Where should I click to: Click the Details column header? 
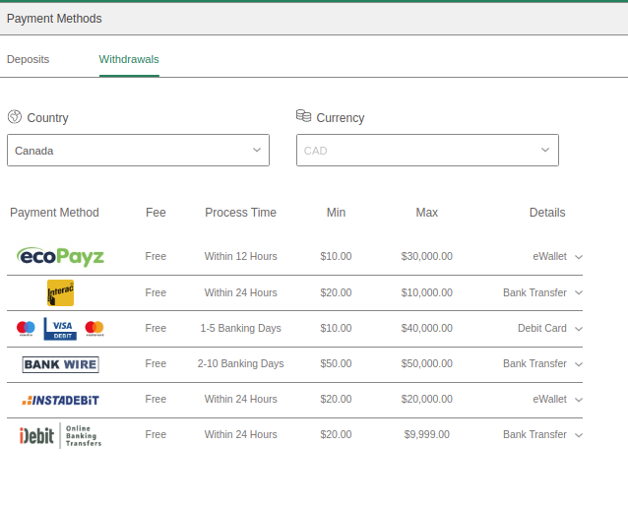pos(547,213)
